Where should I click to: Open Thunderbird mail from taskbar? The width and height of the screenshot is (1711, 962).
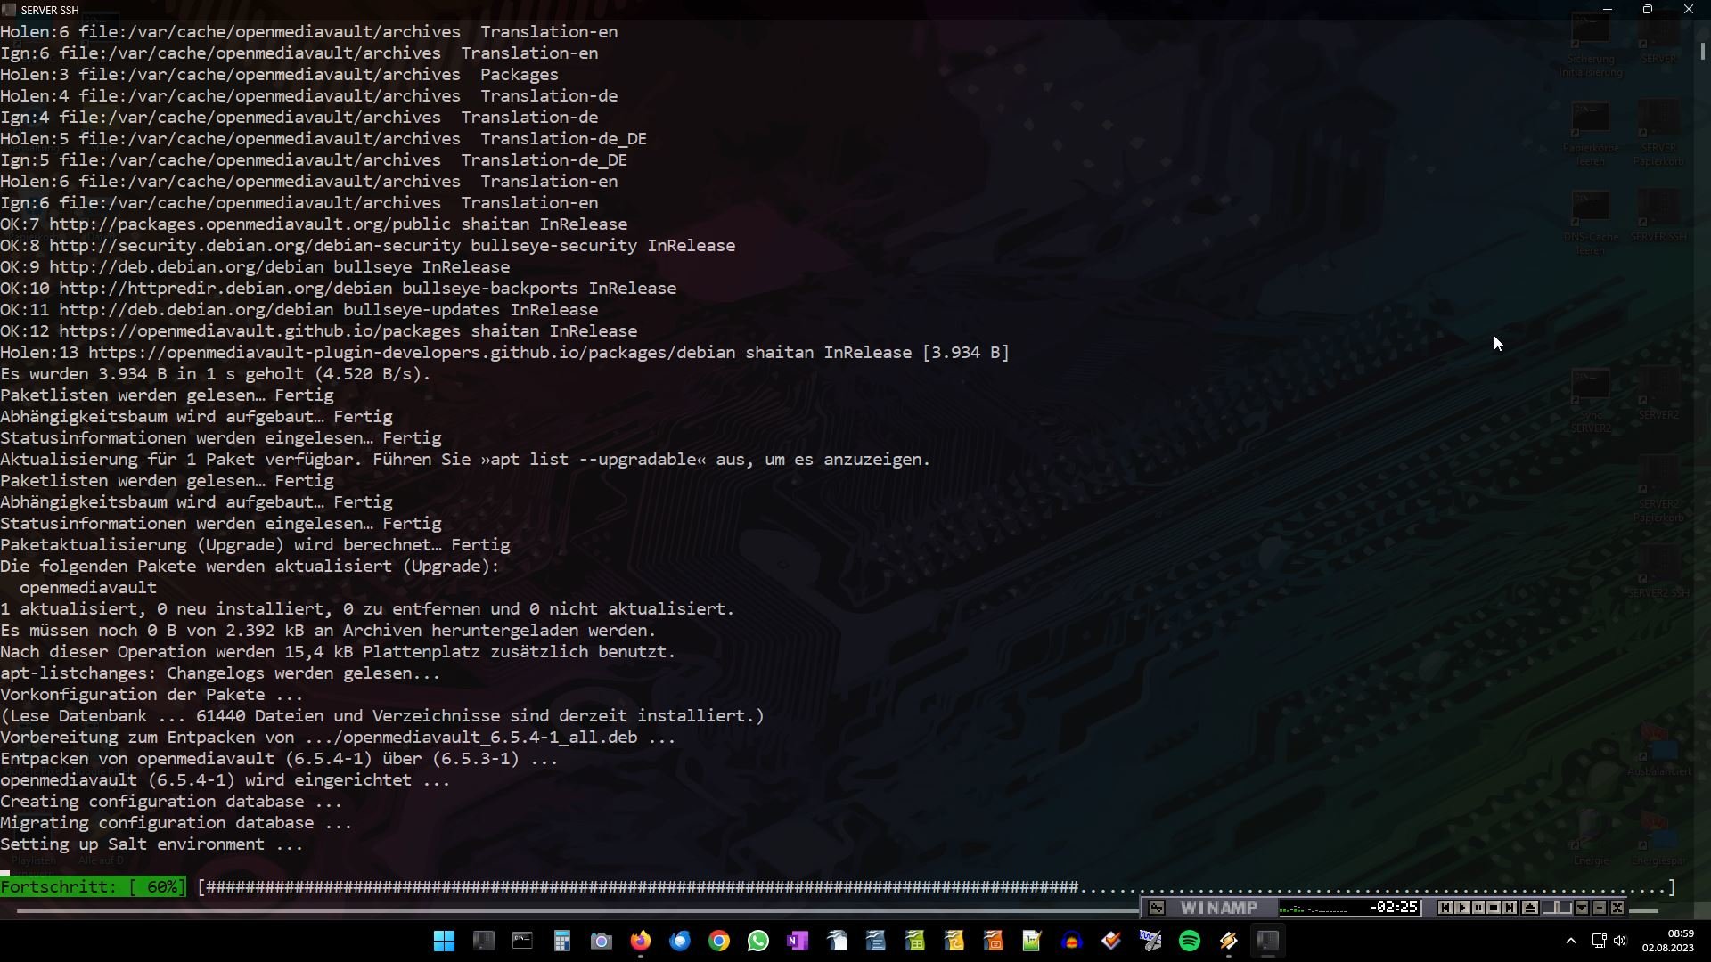point(680,942)
